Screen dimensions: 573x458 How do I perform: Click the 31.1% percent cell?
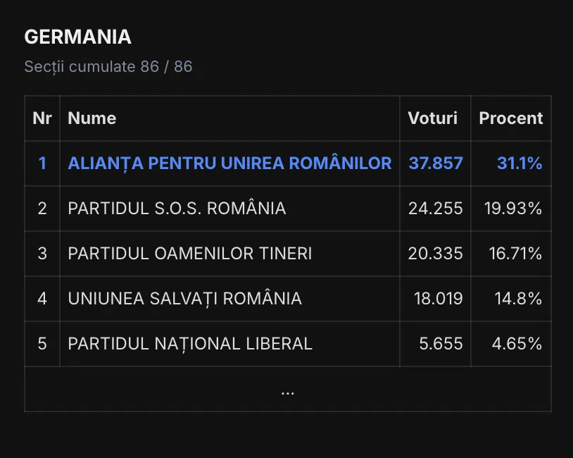coord(520,163)
